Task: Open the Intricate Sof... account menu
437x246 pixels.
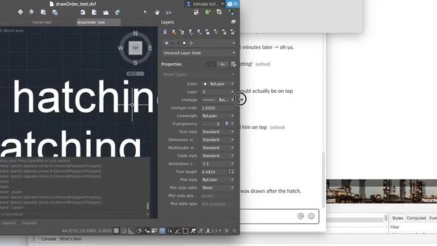Action: point(205,4)
